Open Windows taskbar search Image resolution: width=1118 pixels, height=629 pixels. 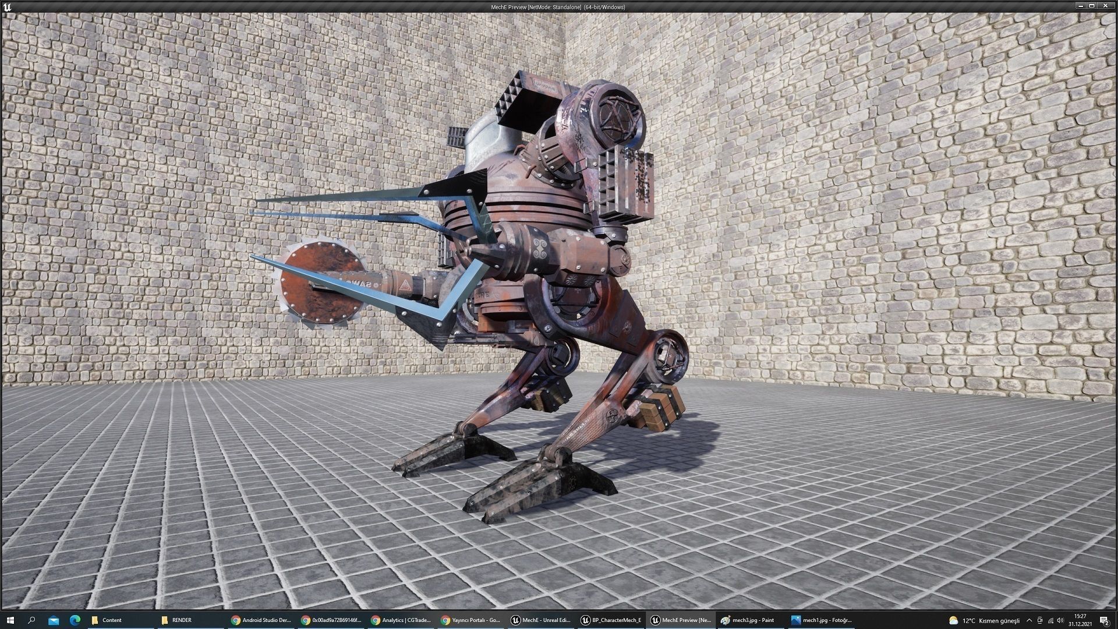tap(31, 620)
